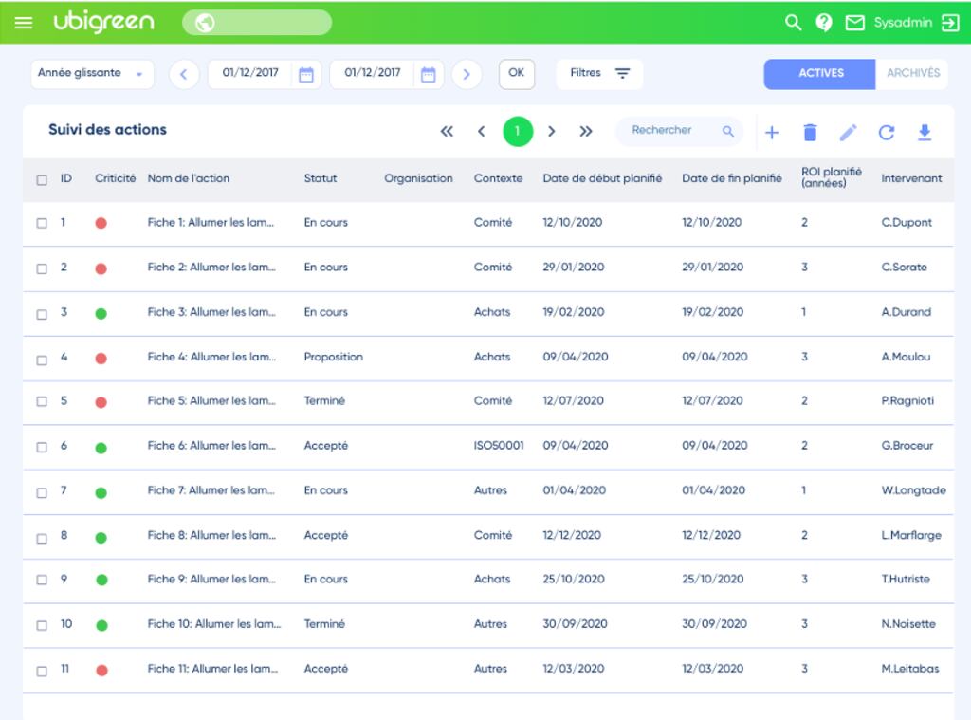Switch to the ACTIVES tab
The height and width of the screenshot is (720, 971).
[x=820, y=74]
